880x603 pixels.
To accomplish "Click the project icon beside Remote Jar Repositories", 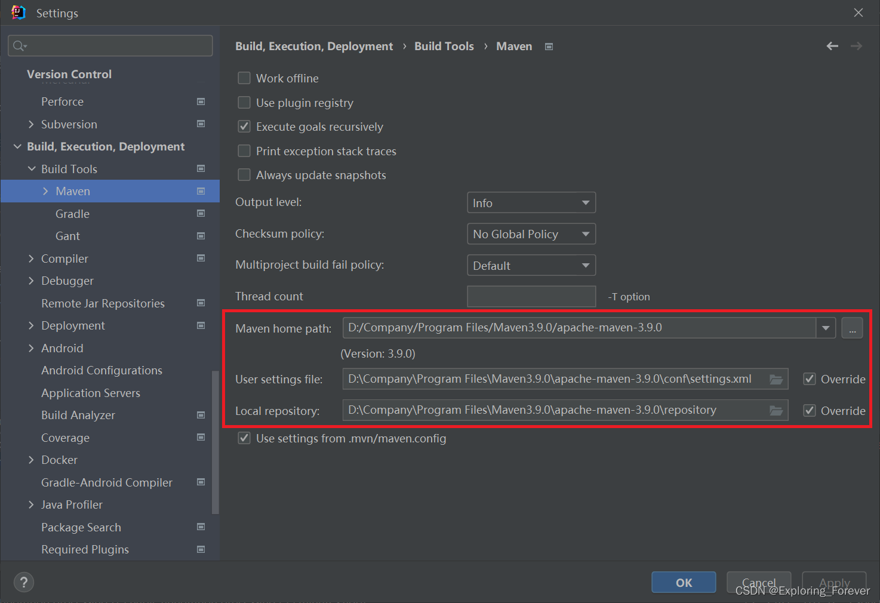I will coord(201,303).
